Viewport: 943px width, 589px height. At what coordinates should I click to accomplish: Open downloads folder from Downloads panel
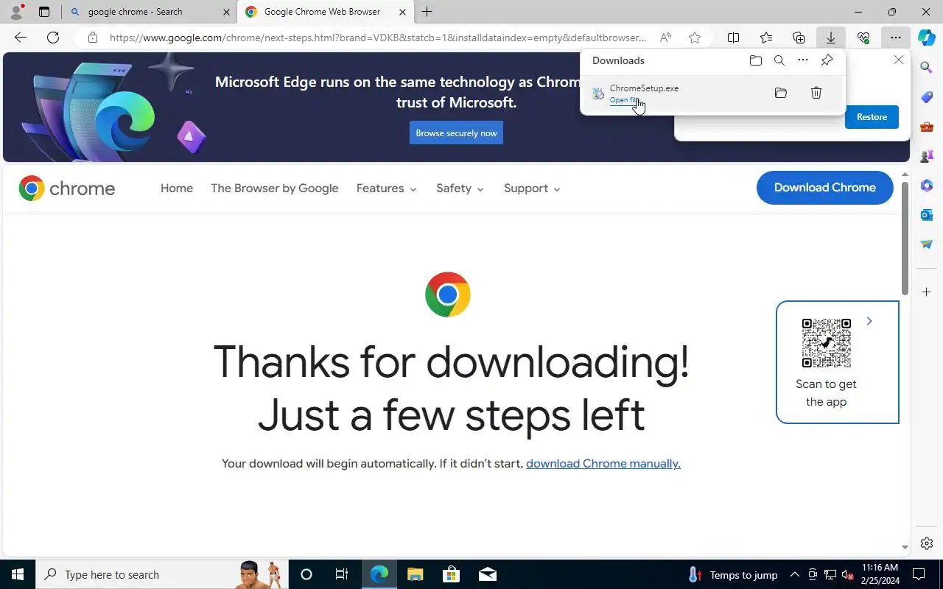(756, 60)
